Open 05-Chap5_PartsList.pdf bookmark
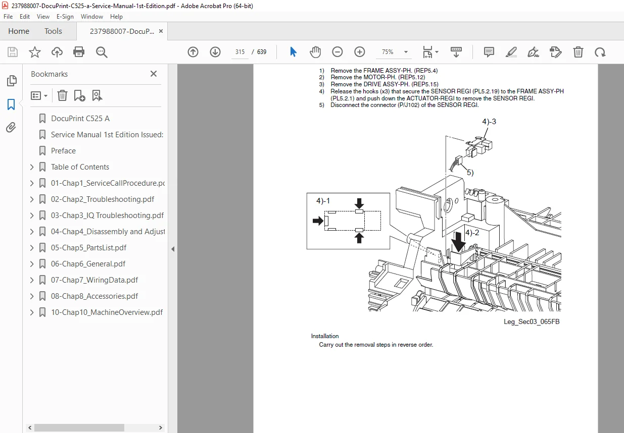Image resolution: width=624 pixels, height=433 pixels. [x=89, y=248]
